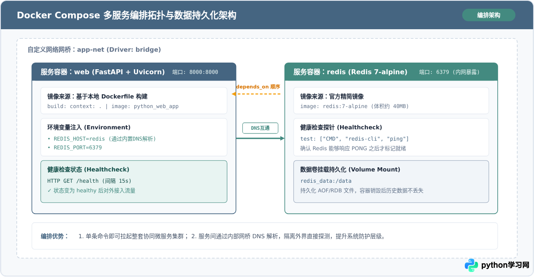Click 持久化 AOF/RDB 文件 description line
The height and width of the screenshot is (277, 534).
click(x=362, y=191)
